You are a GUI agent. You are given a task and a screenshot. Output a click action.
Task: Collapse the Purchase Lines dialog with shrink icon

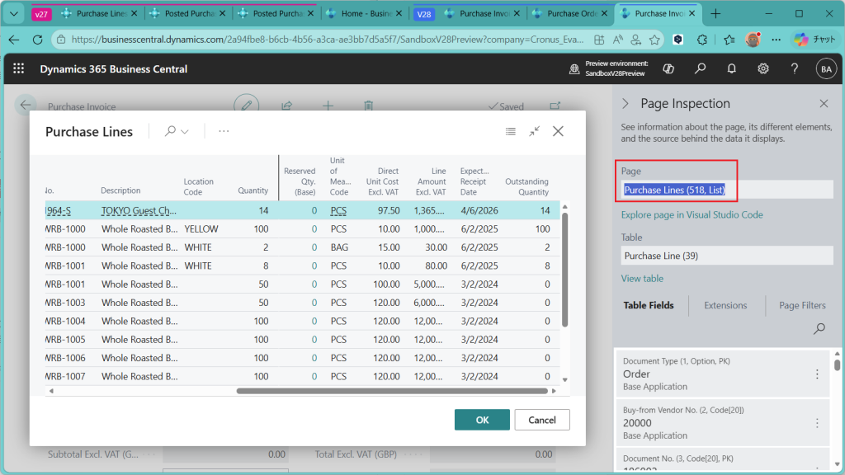535,131
